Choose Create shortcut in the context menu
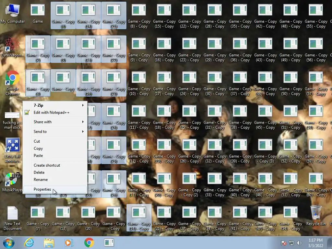 click(55, 165)
